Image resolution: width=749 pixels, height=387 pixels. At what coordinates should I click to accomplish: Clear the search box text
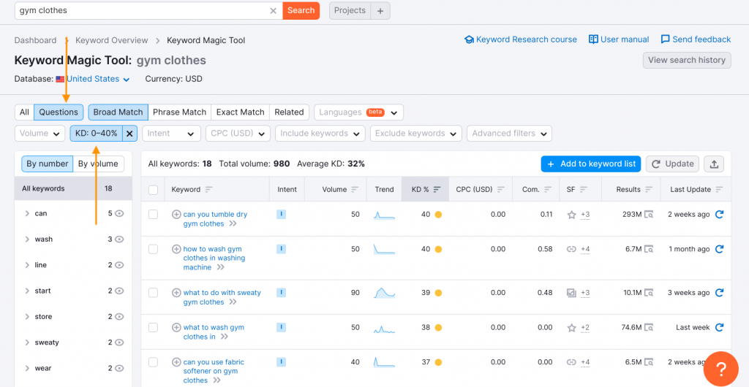point(274,10)
